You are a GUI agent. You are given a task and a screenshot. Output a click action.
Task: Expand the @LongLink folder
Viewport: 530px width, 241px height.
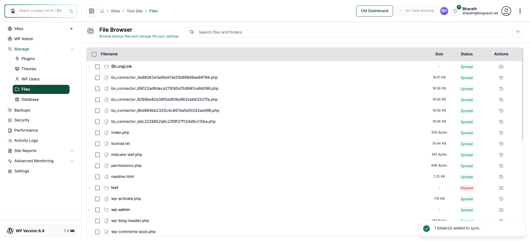(89, 67)
